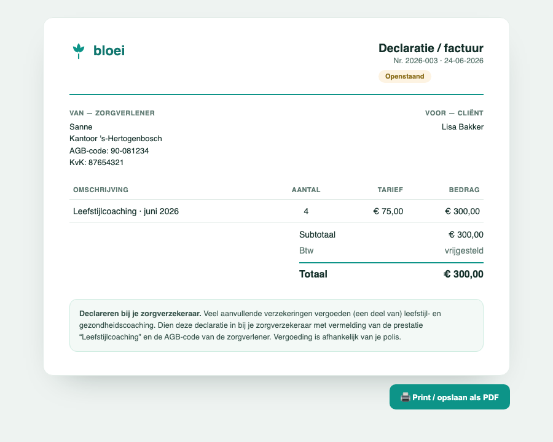553x442 pixels.
Task: Click the AGB-code 90-081234 line
Action: click(109, 151)
